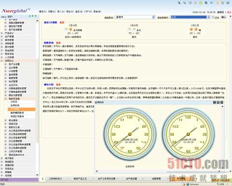Select 世界时间 item in sidebar tree
The height and width of the screenshot is (186, 232).
coord(15,106)
